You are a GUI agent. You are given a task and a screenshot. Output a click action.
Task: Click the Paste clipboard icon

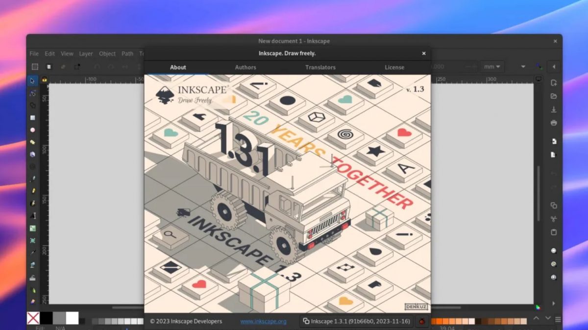click(554, 232)
